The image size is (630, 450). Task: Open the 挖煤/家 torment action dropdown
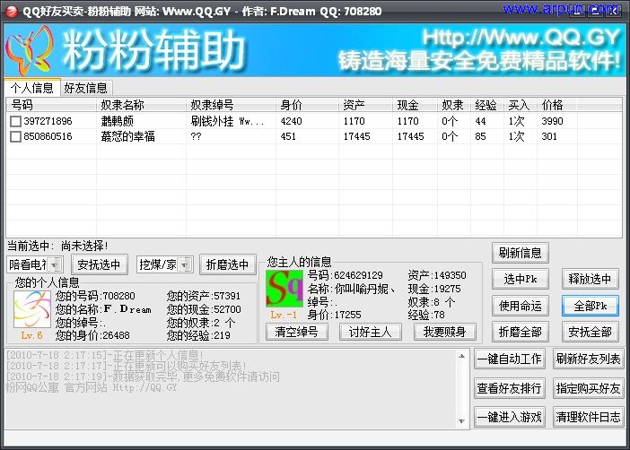[x=184, y=265]
